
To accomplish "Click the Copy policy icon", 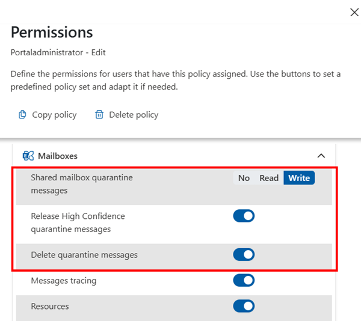I will pos(22,114).
